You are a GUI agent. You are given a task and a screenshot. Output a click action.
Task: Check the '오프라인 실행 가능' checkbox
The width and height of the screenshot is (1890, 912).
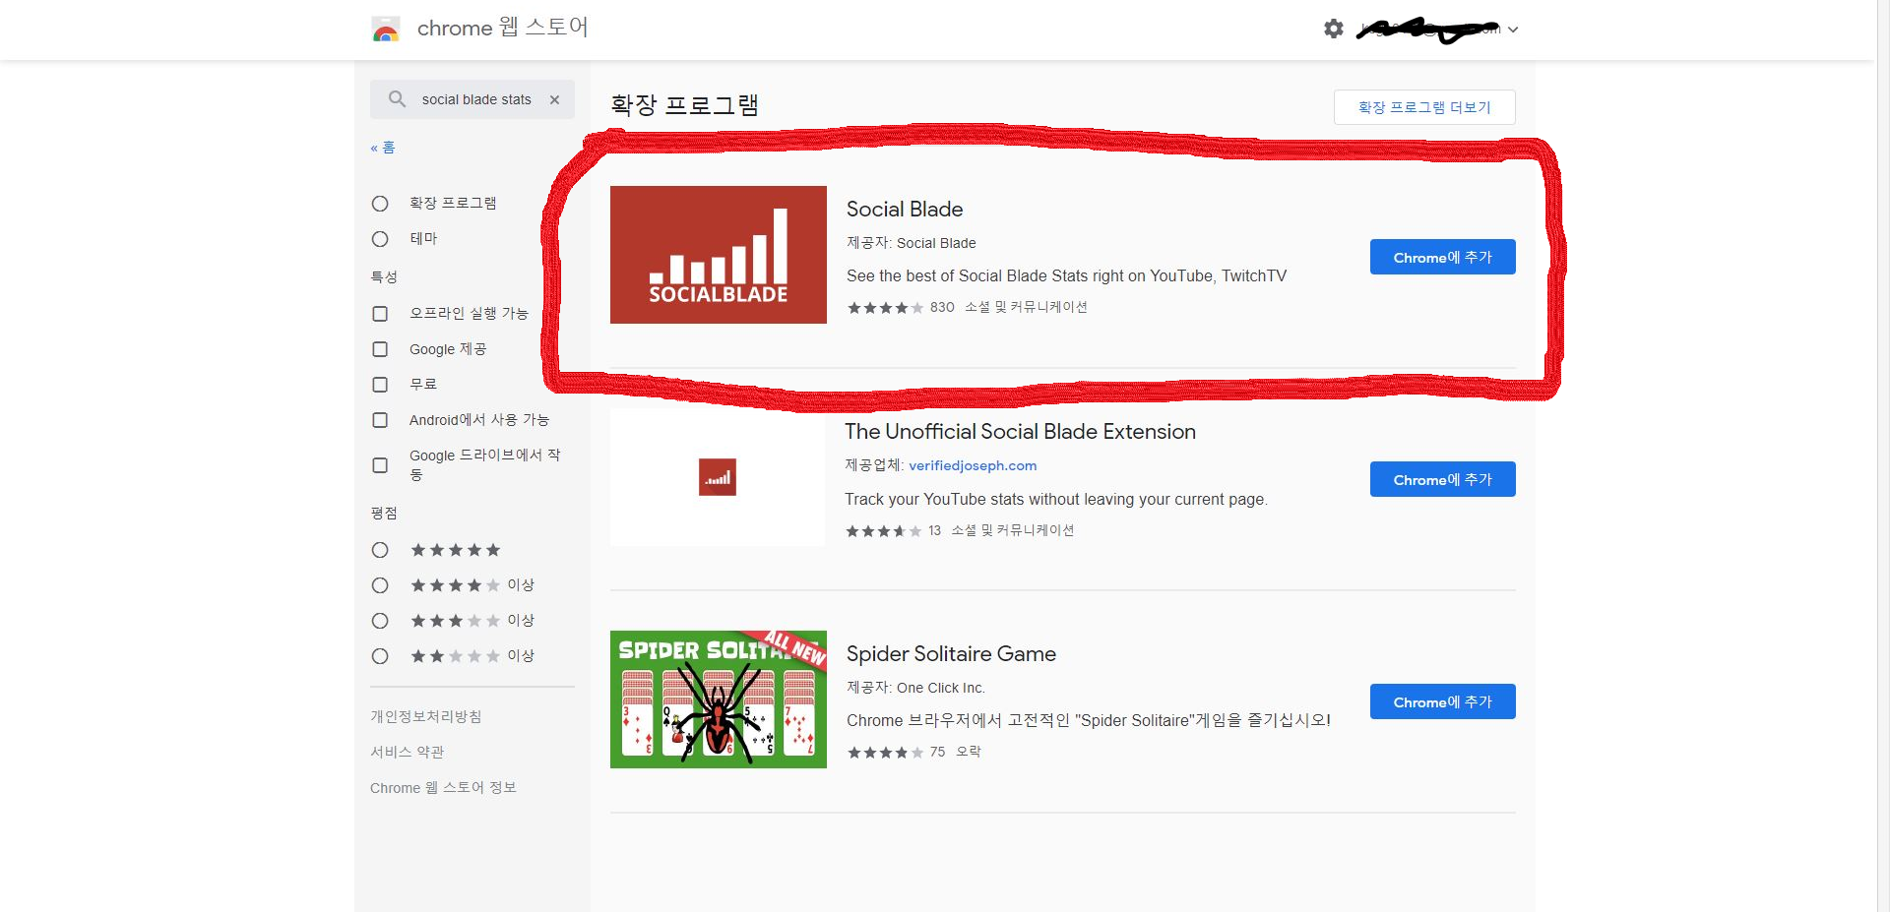coord(380,314)
